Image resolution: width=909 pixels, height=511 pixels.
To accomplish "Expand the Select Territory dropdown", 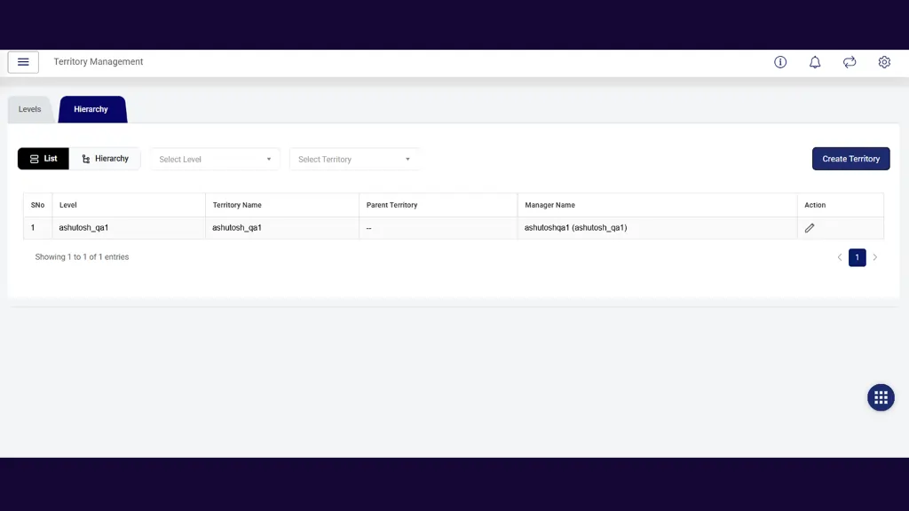I will pyautogui.click(x=354, y=160).
